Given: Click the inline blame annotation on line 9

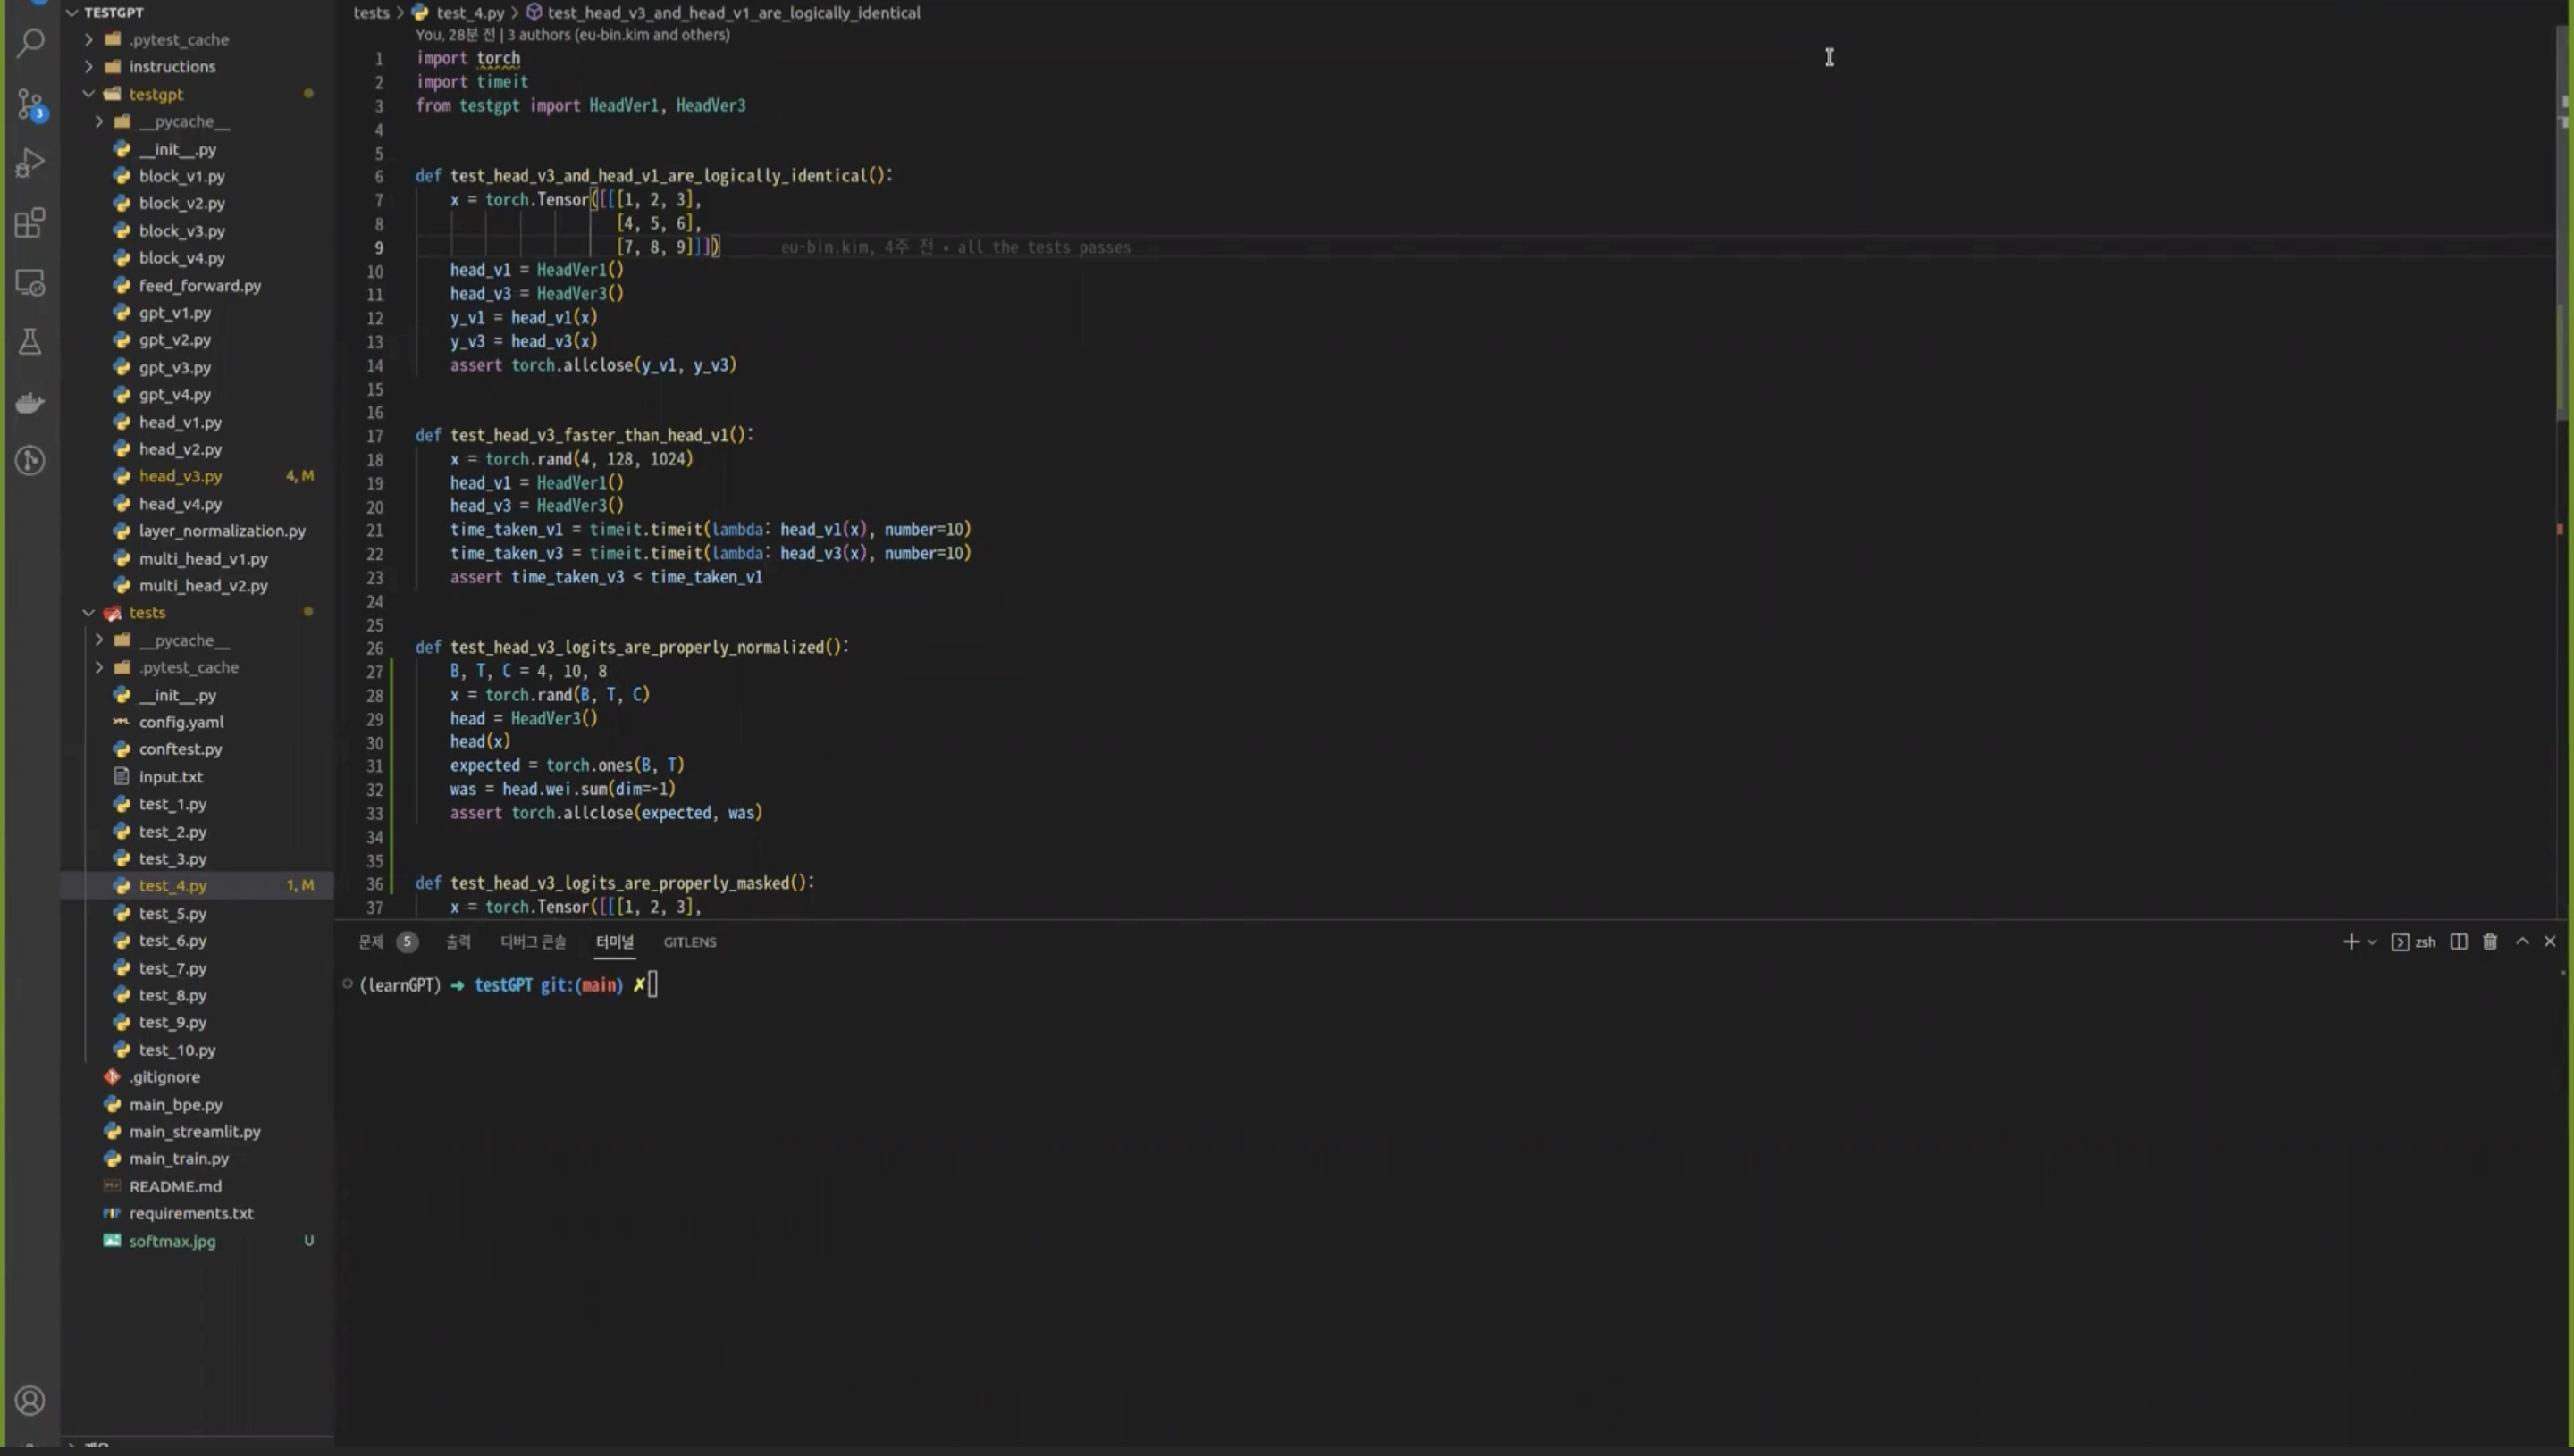Looking at the screenshot, I should pyautogui.click(x=955, y=247).
